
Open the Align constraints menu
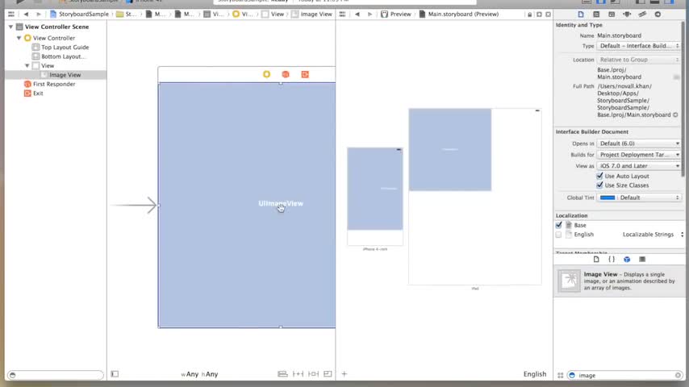pyautogui.click(x=282, y=374)
